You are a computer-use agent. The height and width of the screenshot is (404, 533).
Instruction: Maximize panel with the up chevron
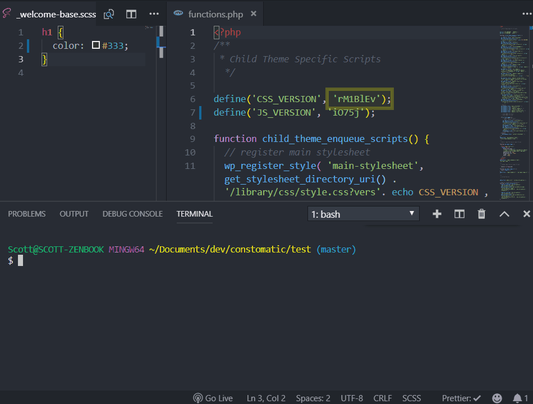(504, 214)
